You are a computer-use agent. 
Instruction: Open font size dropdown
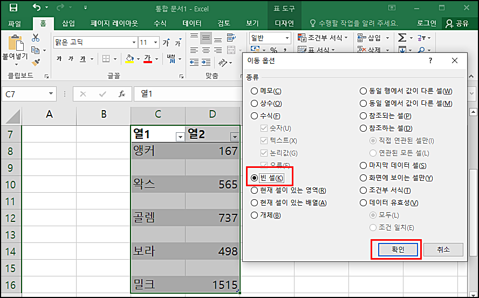tap(155, 42)
